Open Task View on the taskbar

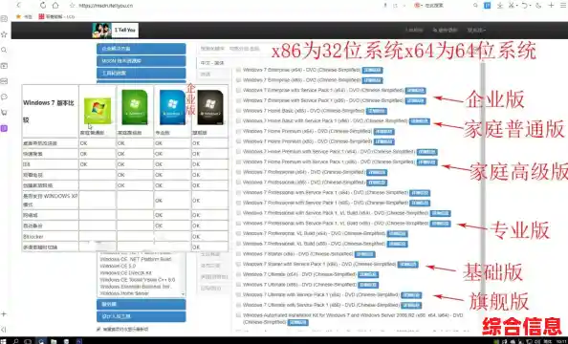click(x=28, y=341)
